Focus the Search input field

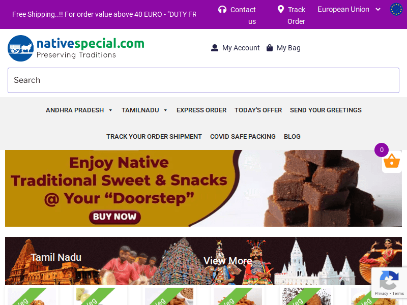point(203,80)
